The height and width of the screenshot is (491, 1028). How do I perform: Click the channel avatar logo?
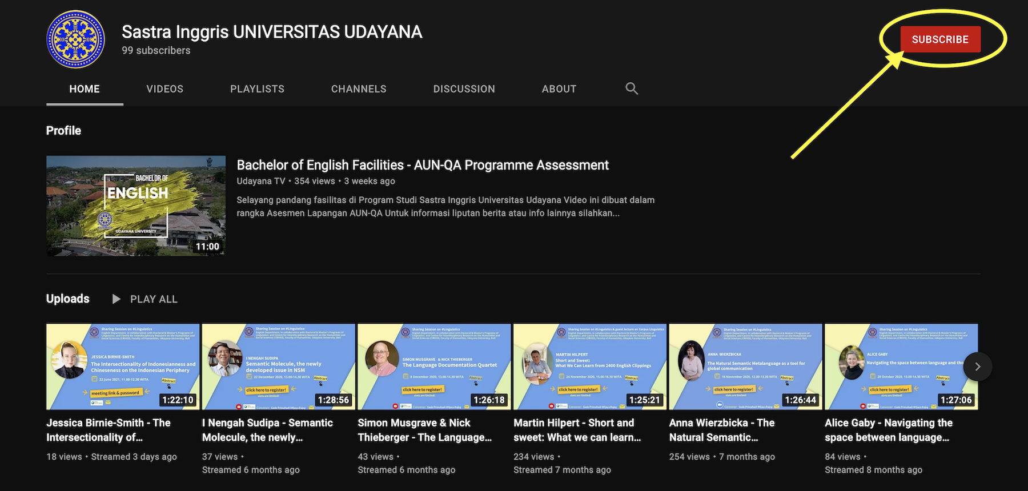point(75,39)
